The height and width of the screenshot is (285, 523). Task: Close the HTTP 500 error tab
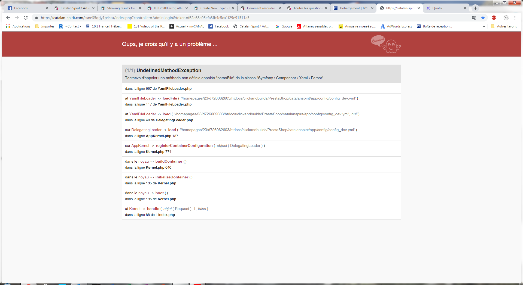187,8
